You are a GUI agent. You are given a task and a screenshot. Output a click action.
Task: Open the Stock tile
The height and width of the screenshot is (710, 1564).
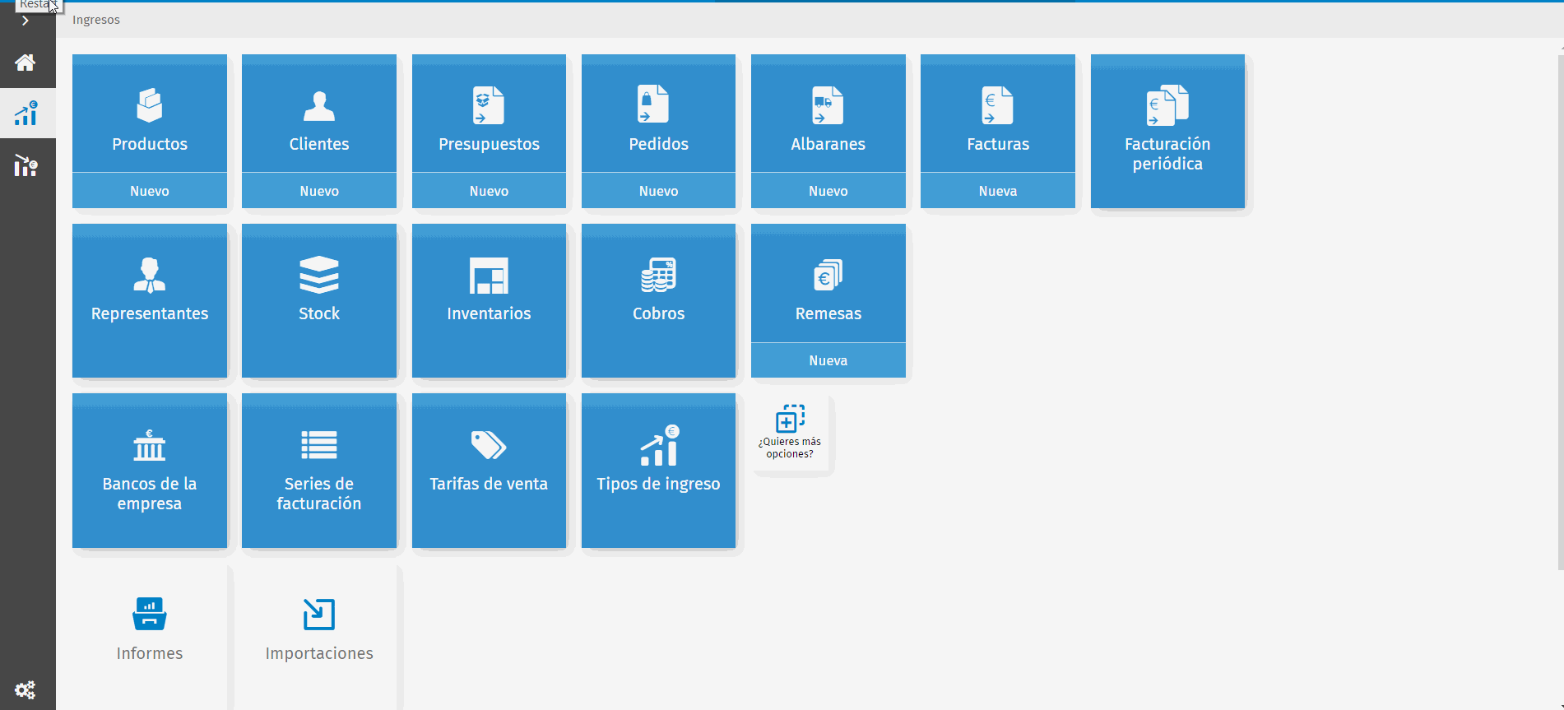319,301
